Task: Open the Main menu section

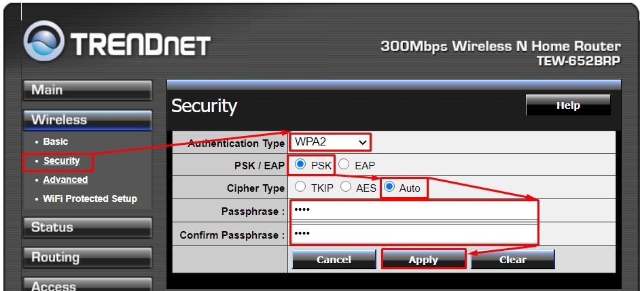Action: point(87,90)
